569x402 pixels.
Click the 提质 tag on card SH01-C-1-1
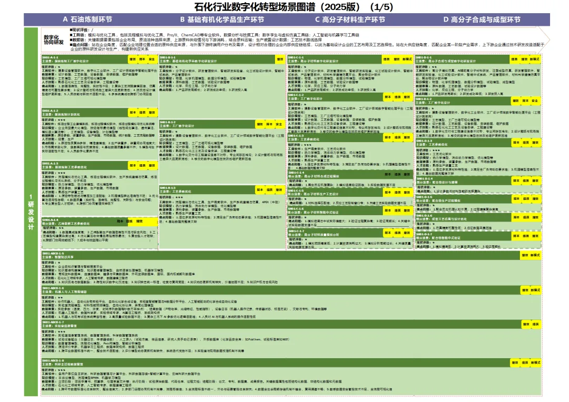(387, 59)
